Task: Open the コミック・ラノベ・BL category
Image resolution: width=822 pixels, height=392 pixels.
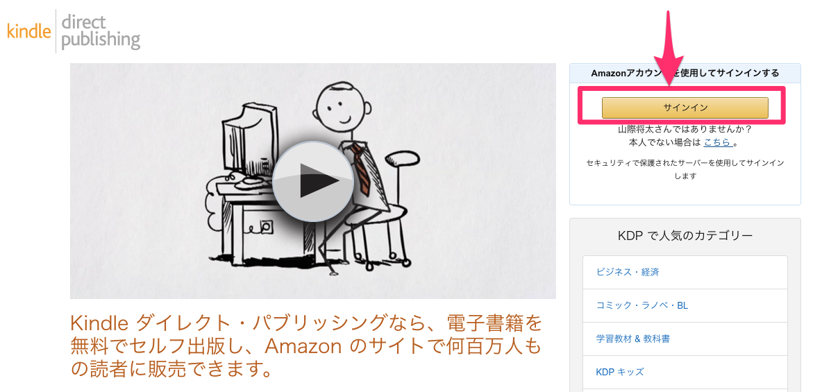Action: [x=685, y=305]
